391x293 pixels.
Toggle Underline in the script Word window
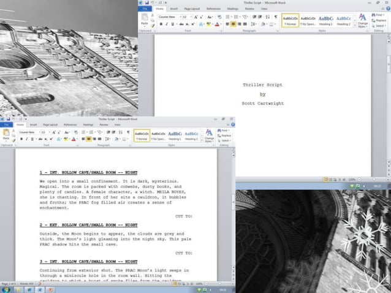[x=32, y=139]
